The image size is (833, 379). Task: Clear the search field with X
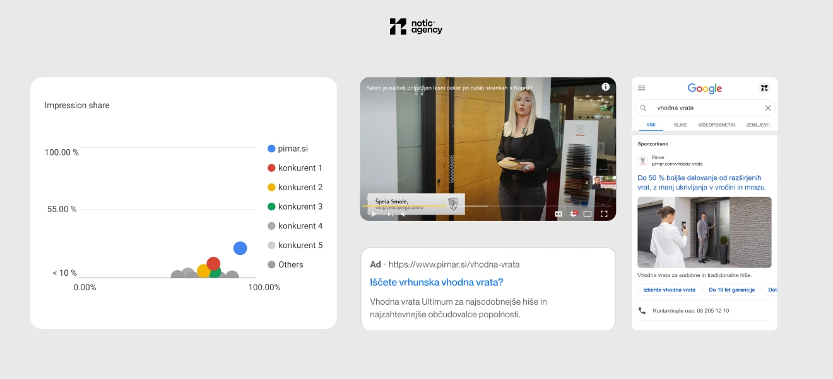tap(768, 108)
